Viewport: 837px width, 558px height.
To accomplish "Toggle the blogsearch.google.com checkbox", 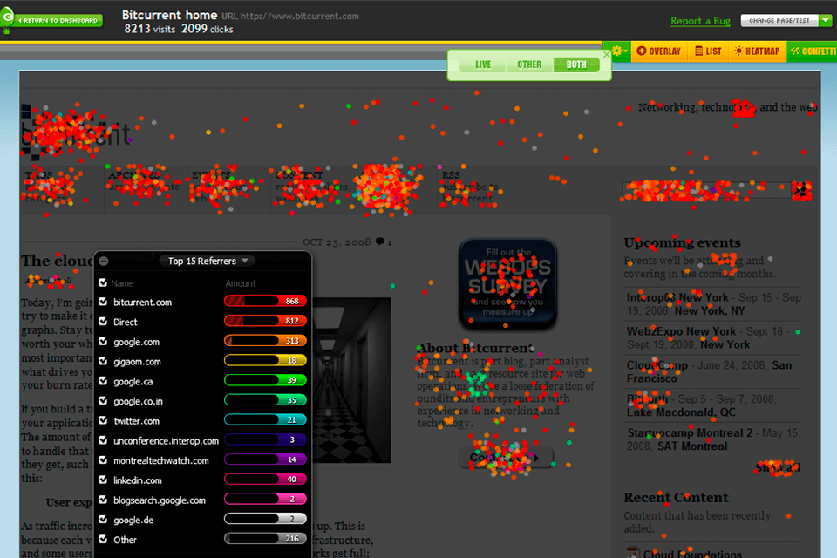I will tap(103, 500).
